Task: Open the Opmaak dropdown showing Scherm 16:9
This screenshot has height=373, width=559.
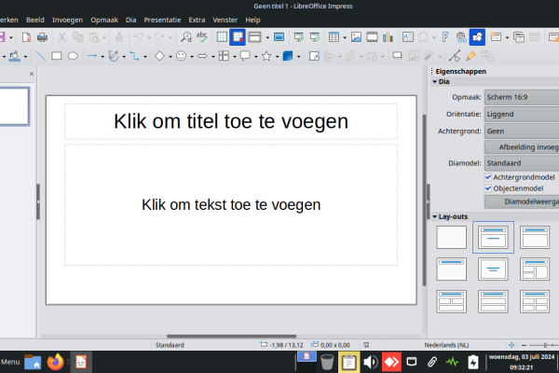Action: click(x=521, y=97)
